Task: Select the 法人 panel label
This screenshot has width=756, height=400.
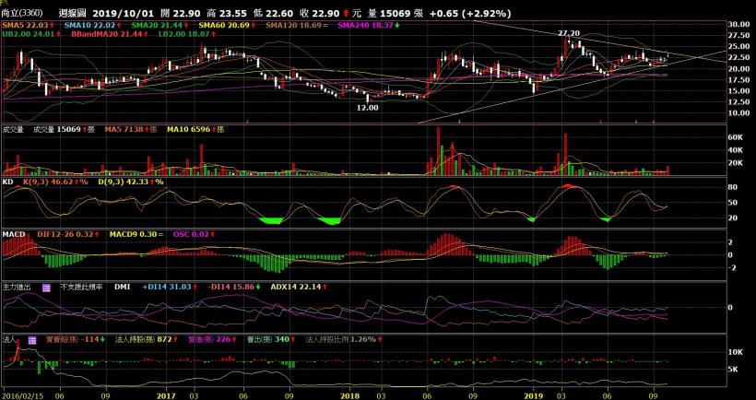Action: tap(9, 340)
